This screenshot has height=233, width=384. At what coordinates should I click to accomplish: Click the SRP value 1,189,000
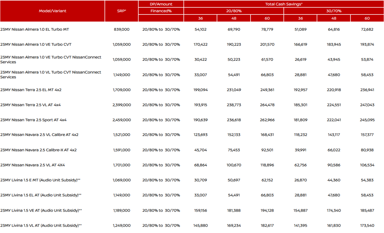(x=122, y=210)
